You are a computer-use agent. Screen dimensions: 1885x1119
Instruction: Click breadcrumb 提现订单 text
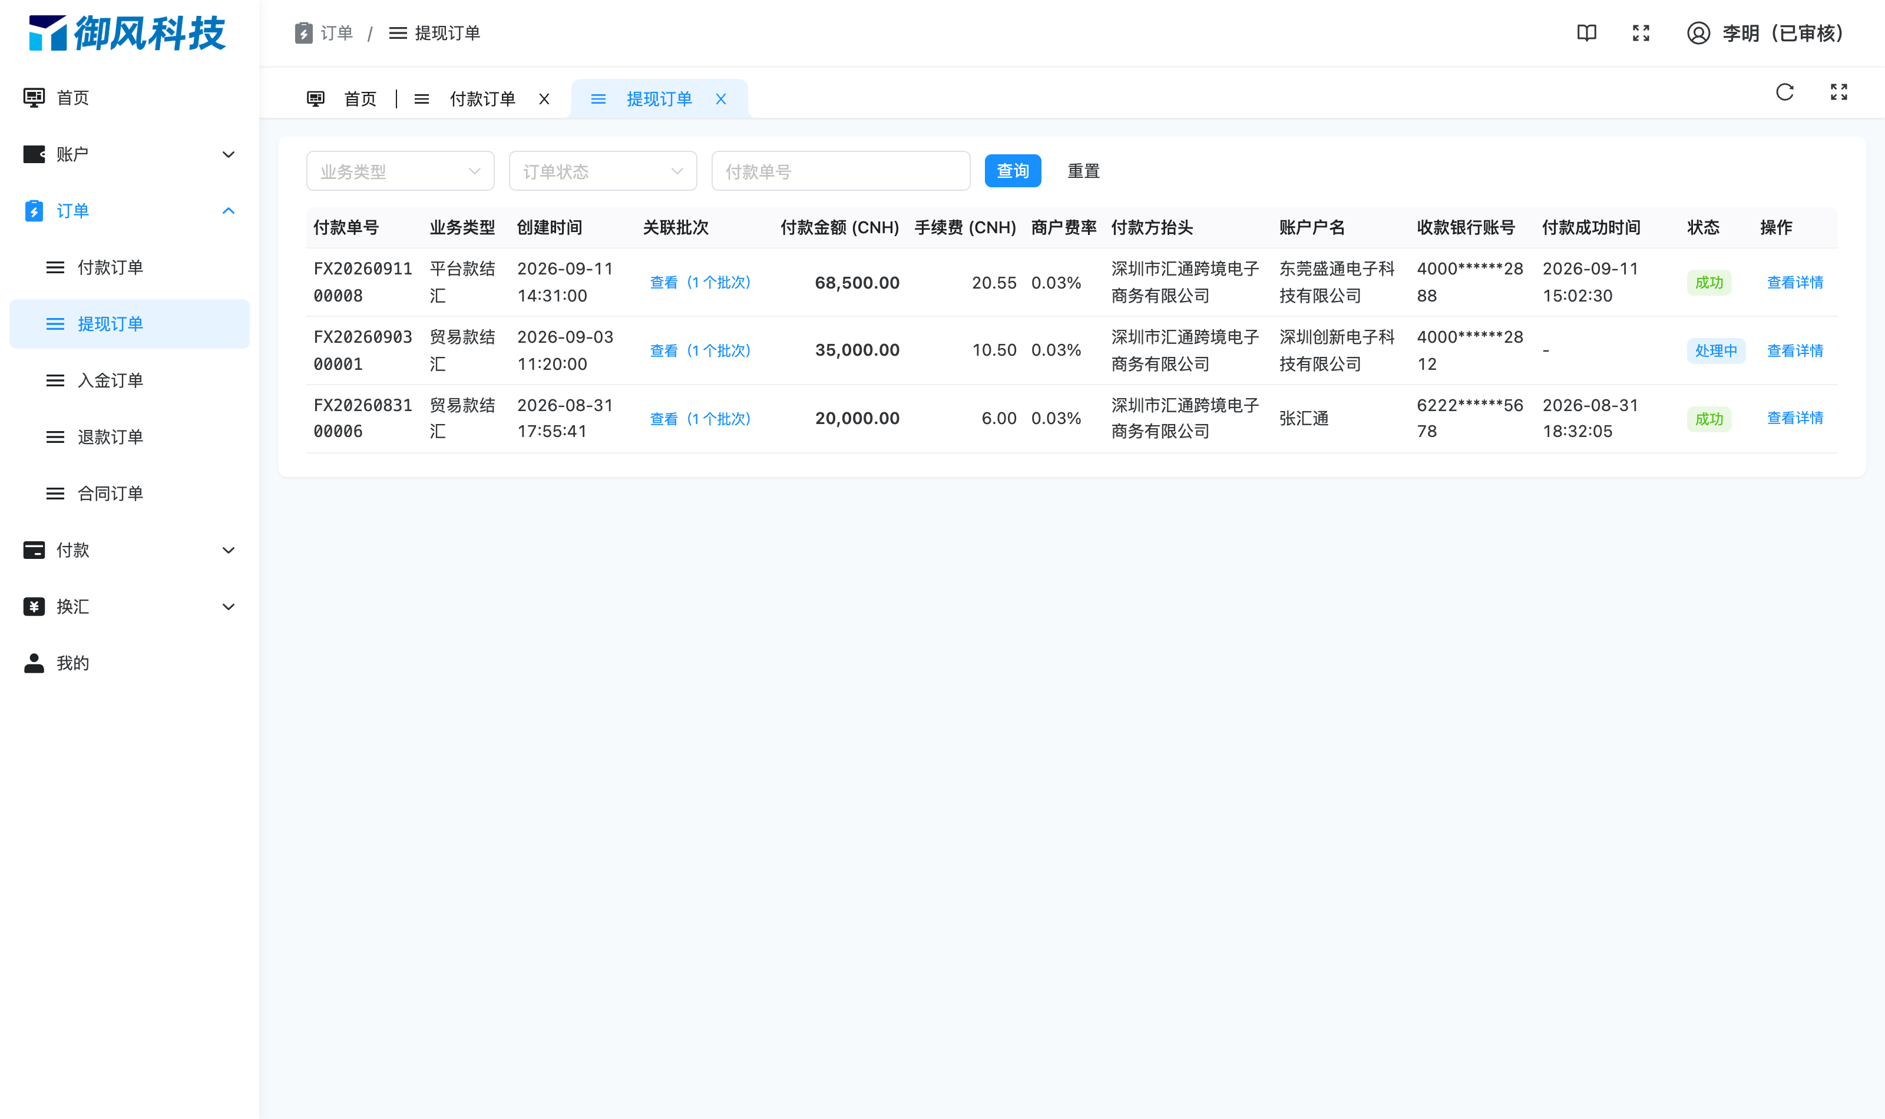tap(447, 33)
